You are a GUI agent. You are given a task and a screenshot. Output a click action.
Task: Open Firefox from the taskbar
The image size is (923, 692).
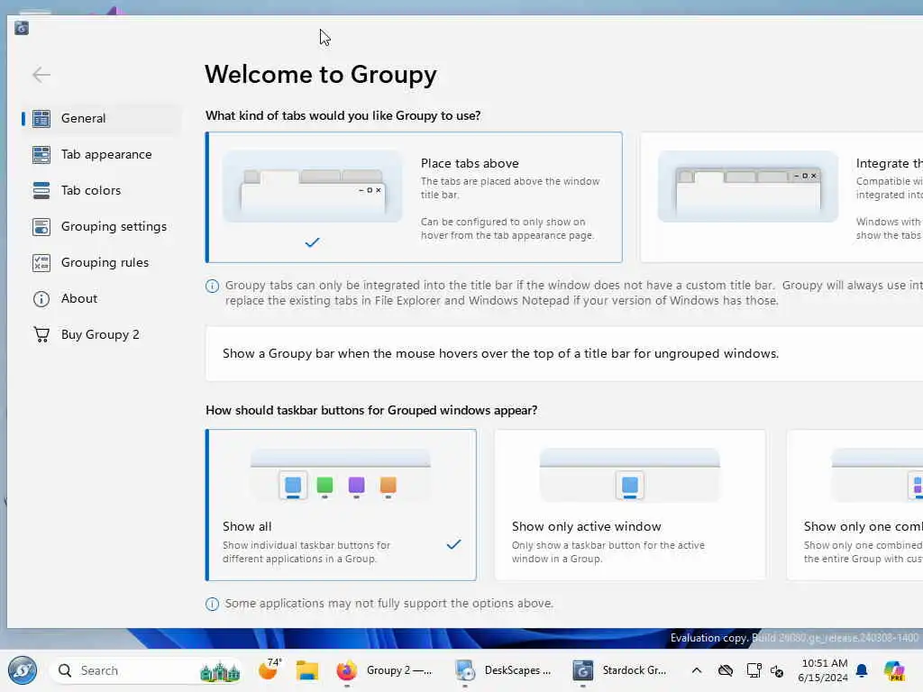coord(347,670)
